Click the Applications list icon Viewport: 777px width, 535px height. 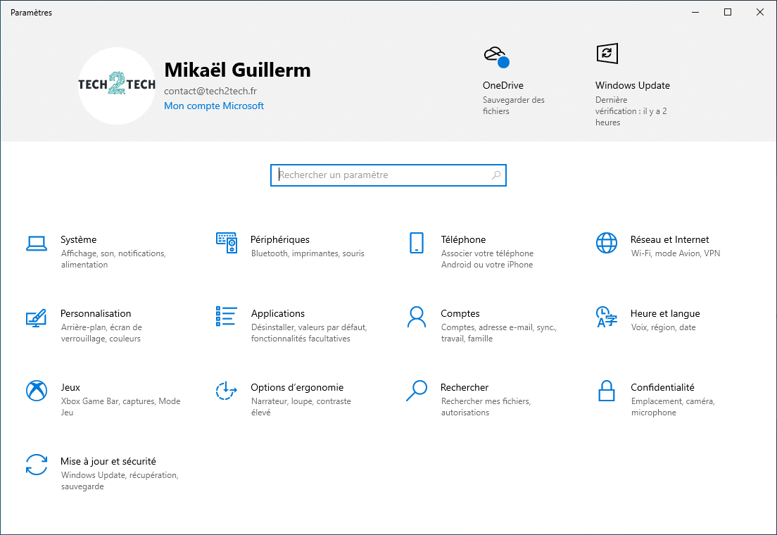(226, 316)
